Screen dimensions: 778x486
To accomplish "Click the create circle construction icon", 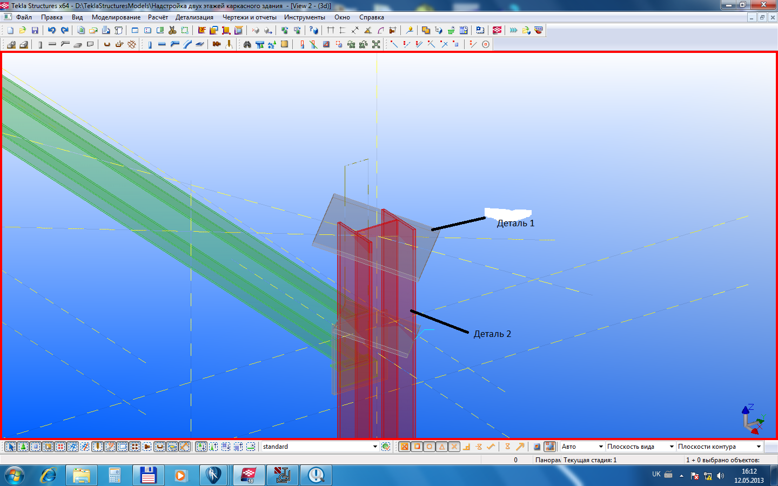I will (486, 44).
